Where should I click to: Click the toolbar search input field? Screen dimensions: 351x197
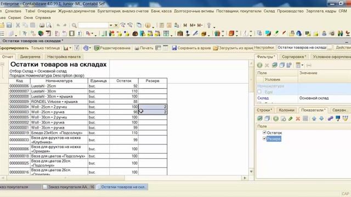tap(93, 25)
